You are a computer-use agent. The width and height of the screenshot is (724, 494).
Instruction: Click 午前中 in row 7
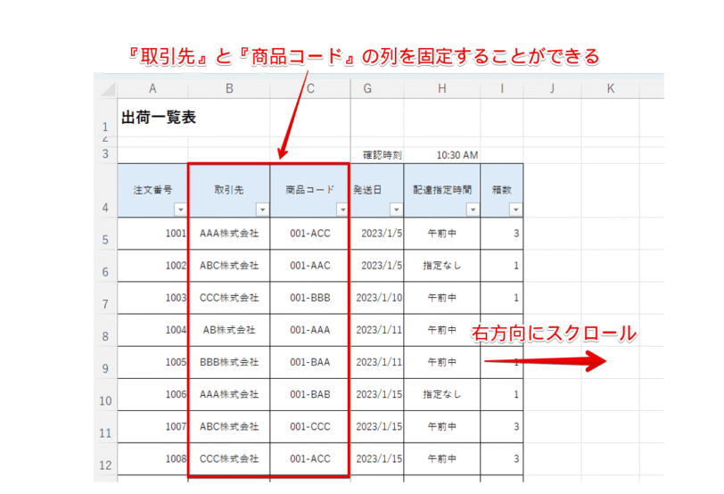click(442, 298)
